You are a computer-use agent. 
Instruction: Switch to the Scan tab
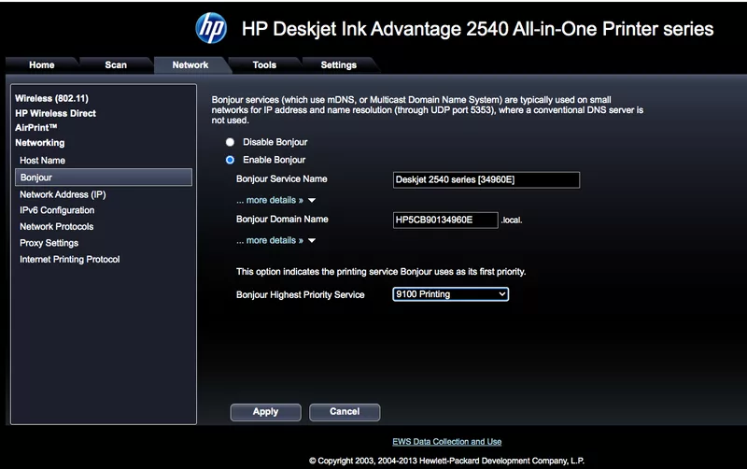(116, 65)
